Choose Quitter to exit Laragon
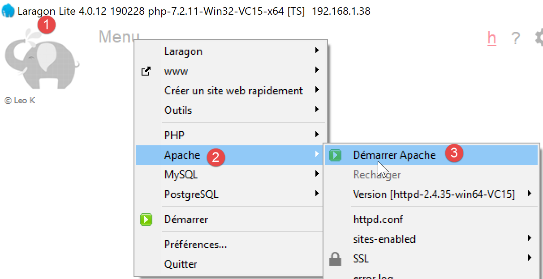Viewport: 543px width, 279px height. coord(181,264)
